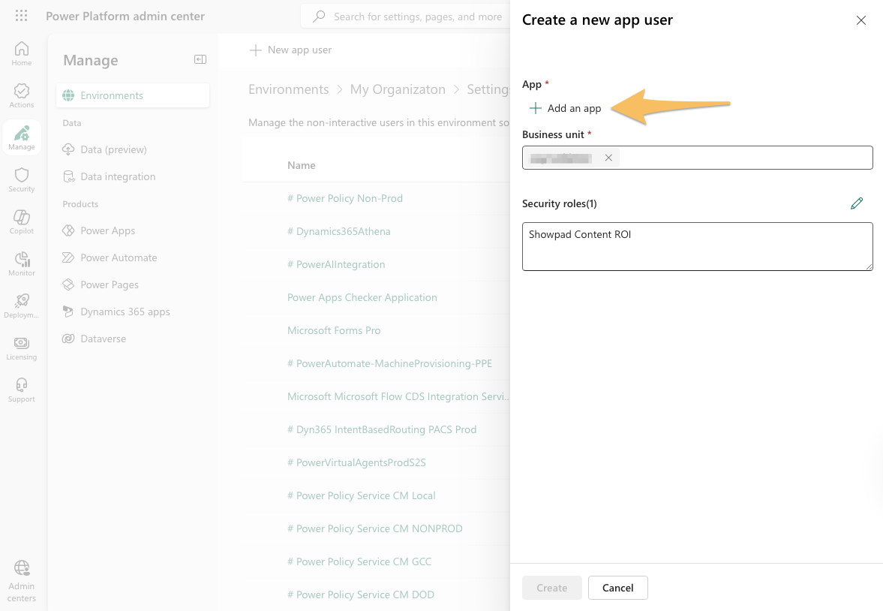Image resolution: width=883 pixels, height=611 pixels.
Task: Collapse the Manage navigation pane
Action: pyautogui.click(x=200, y=60)
